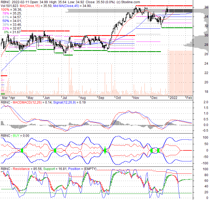The height and width of the screenshot is (200, 209).
Task: Click the MACD axis value -0.5
Action: coord(205,131)
